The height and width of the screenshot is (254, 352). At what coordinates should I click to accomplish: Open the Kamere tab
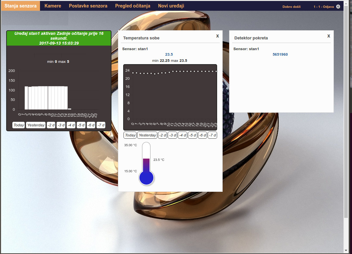pyautogui.click(x=53, y=6)
